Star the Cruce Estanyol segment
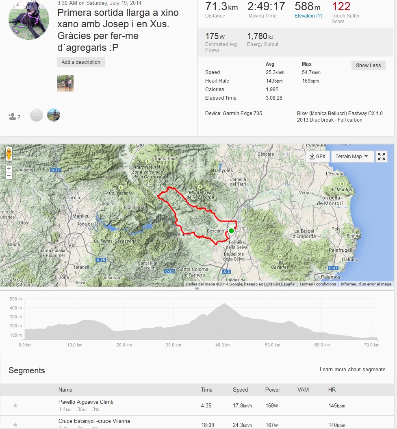Viewport: 397px width, 429px height. [x=15, y=425]
